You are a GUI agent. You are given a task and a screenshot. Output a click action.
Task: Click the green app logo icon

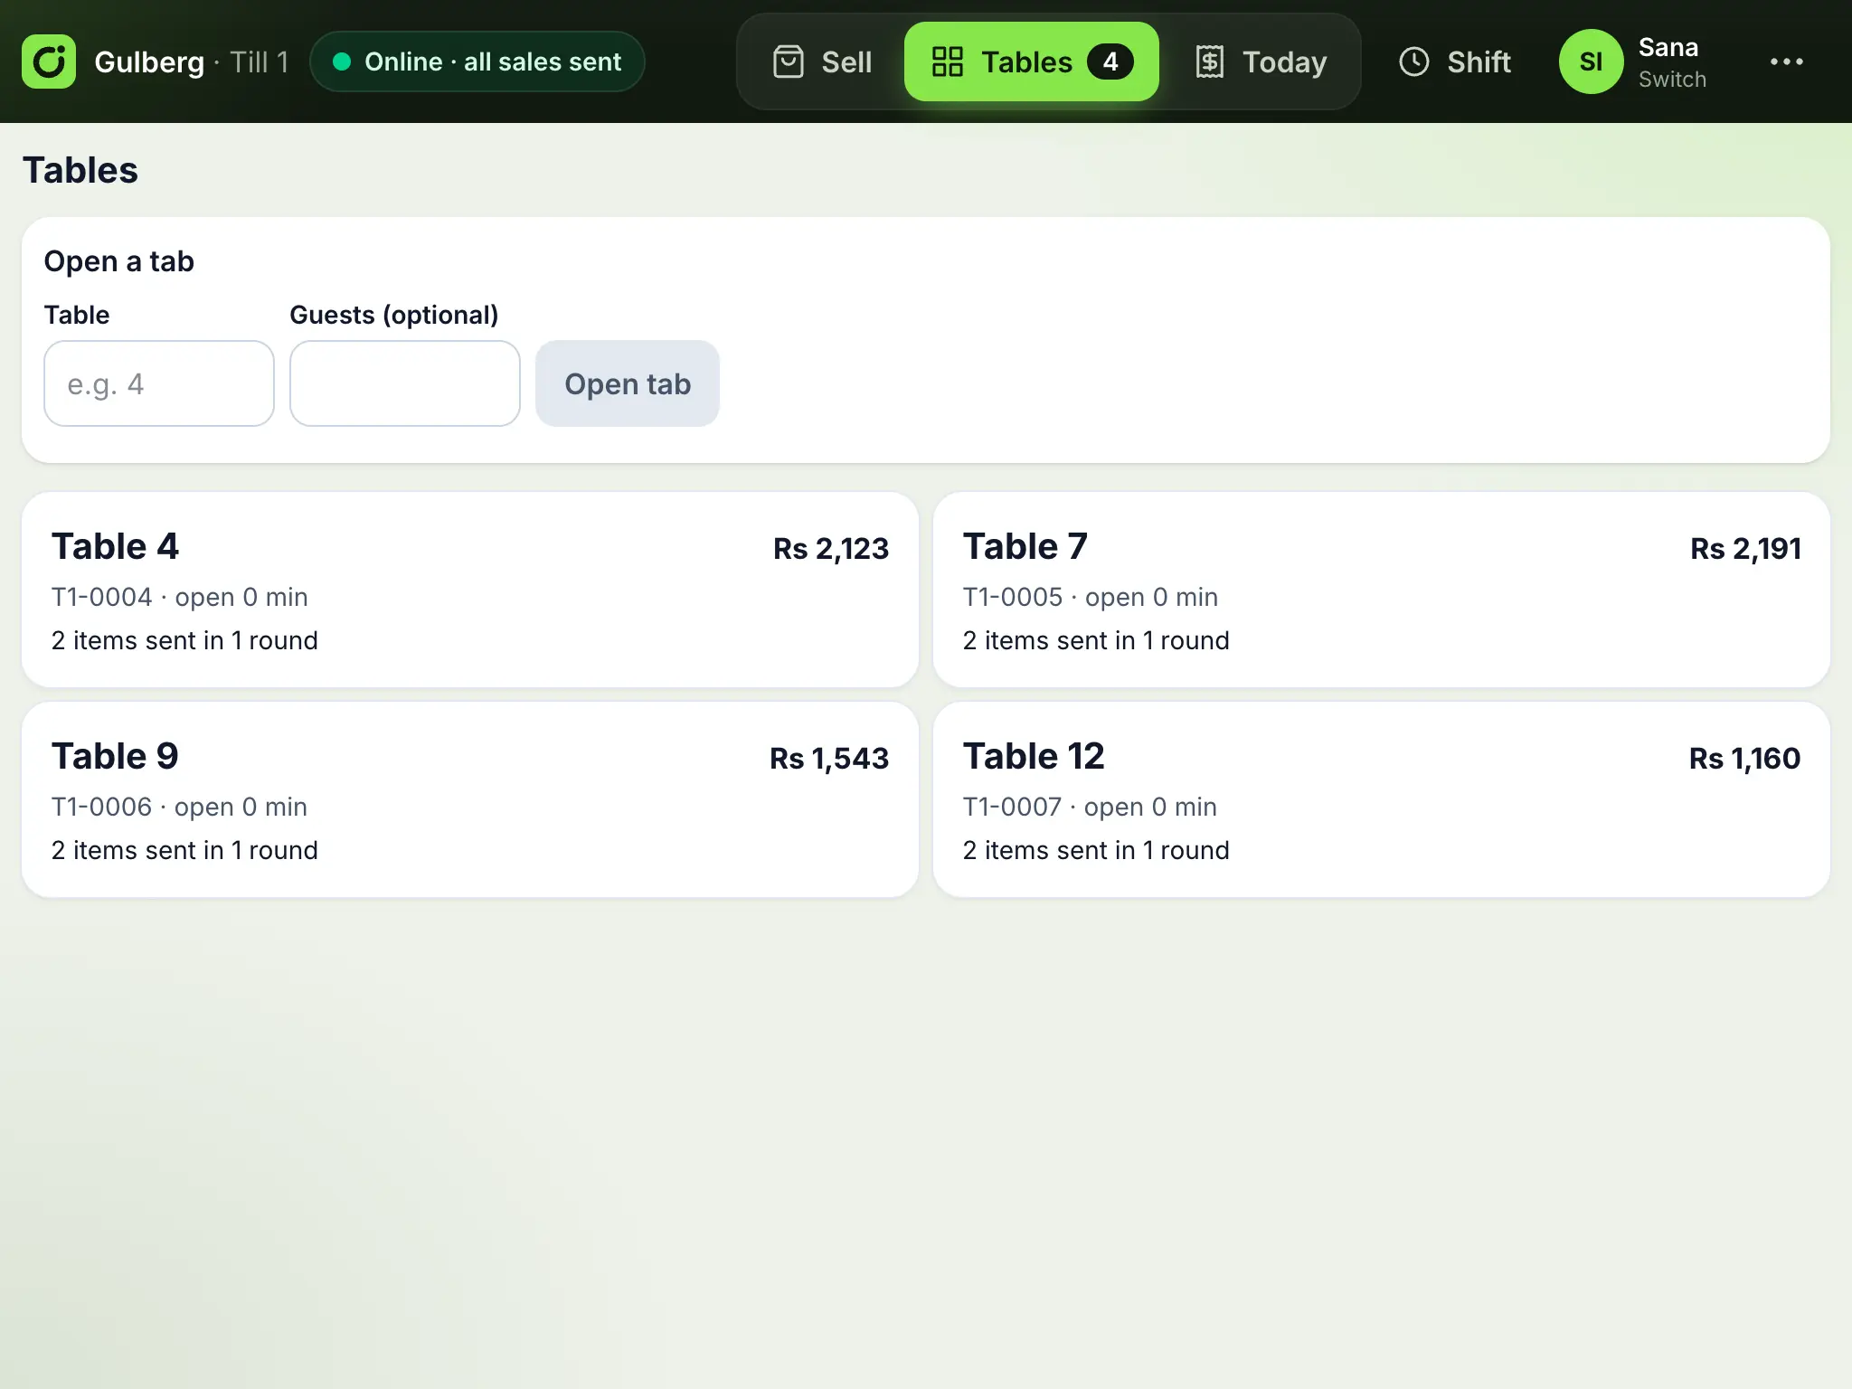[49, 61]
